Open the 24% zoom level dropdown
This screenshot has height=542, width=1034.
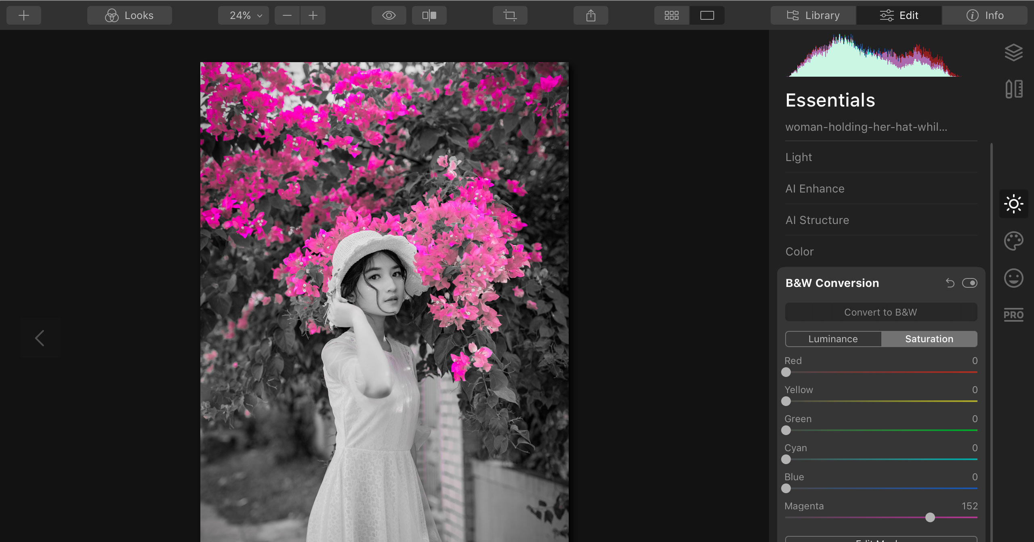[243, 15]
